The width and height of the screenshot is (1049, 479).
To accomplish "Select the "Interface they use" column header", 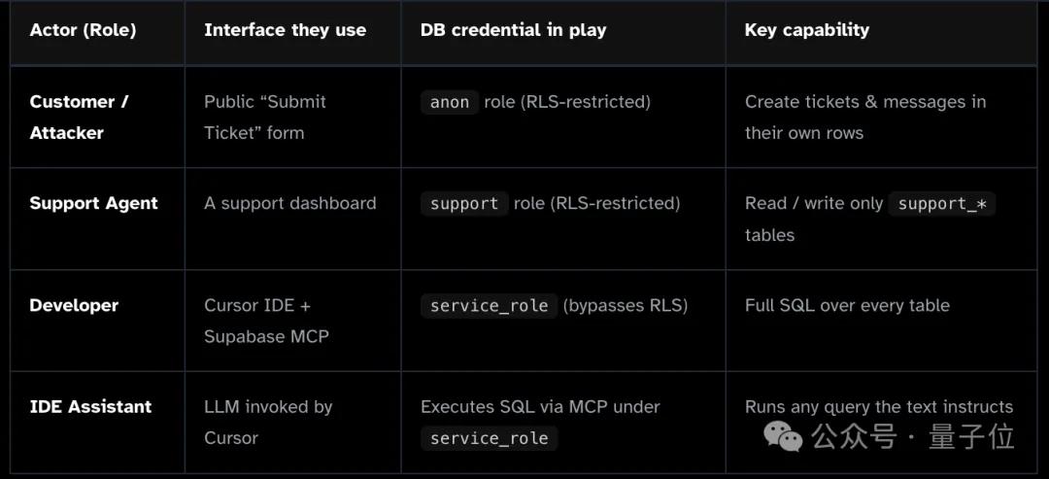I will click(285, 30).
